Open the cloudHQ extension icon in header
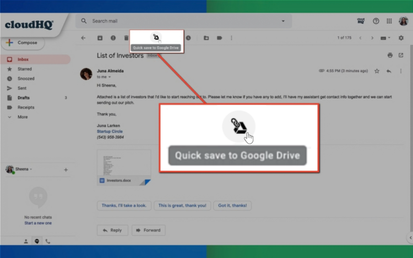The height and width of the screenshot is (258, 413). click(x=361, y=21)
